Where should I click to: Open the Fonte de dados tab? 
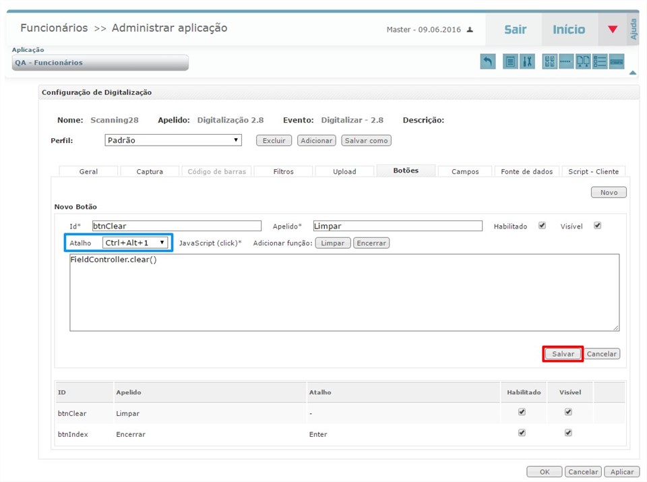coord(526,171)
